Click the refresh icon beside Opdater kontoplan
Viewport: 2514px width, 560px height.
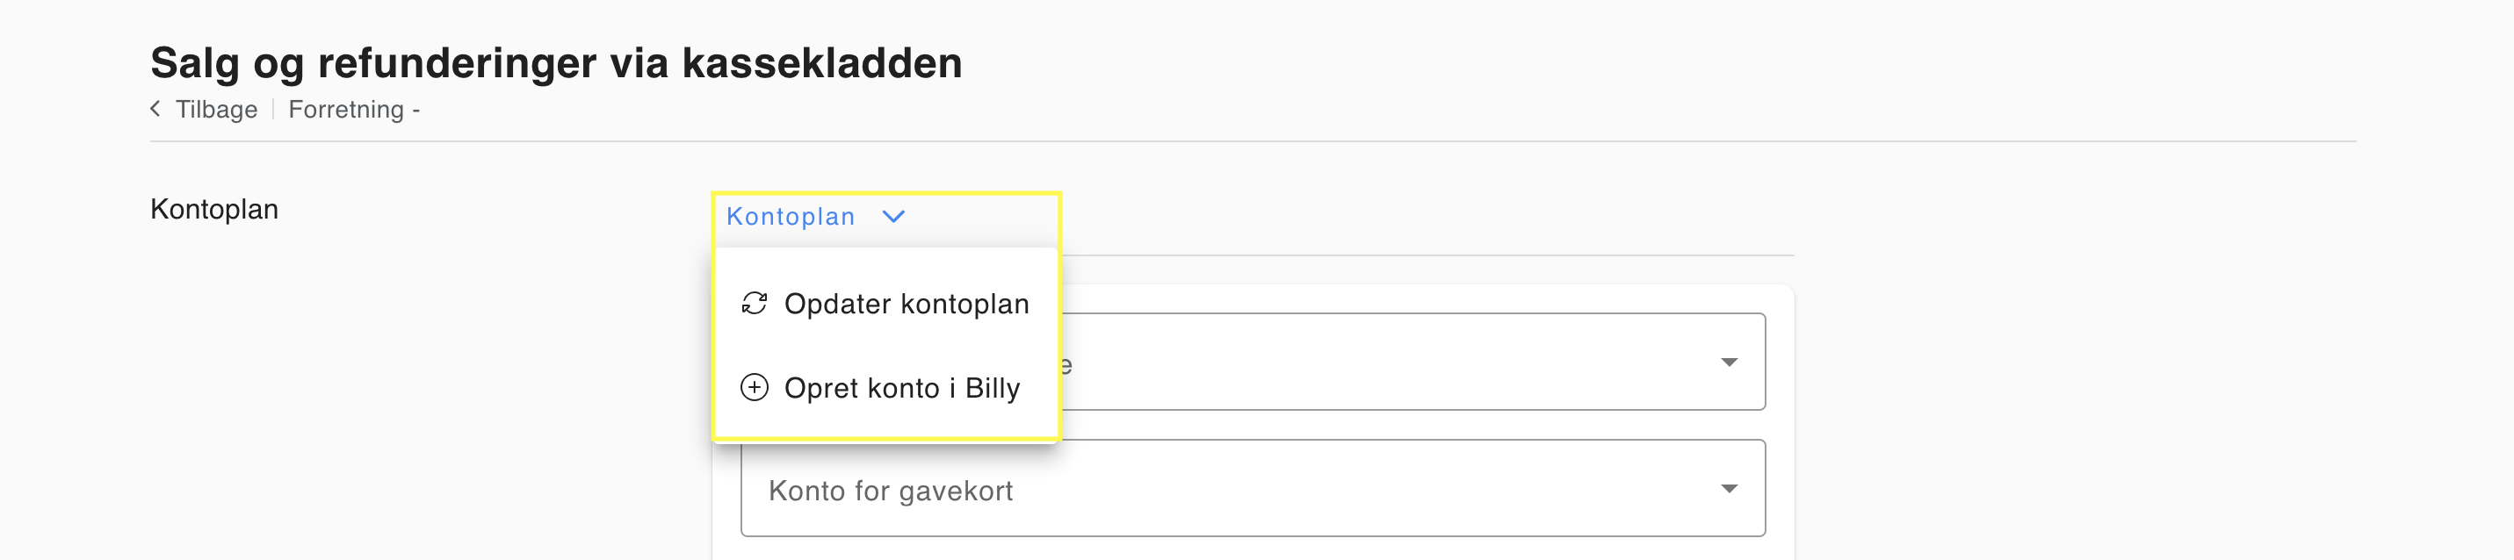(755, 304)
